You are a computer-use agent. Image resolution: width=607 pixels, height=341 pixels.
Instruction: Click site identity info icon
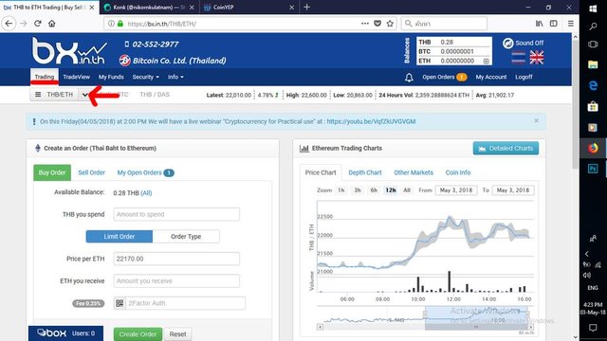pyautogui.click(x=111, y=24)
